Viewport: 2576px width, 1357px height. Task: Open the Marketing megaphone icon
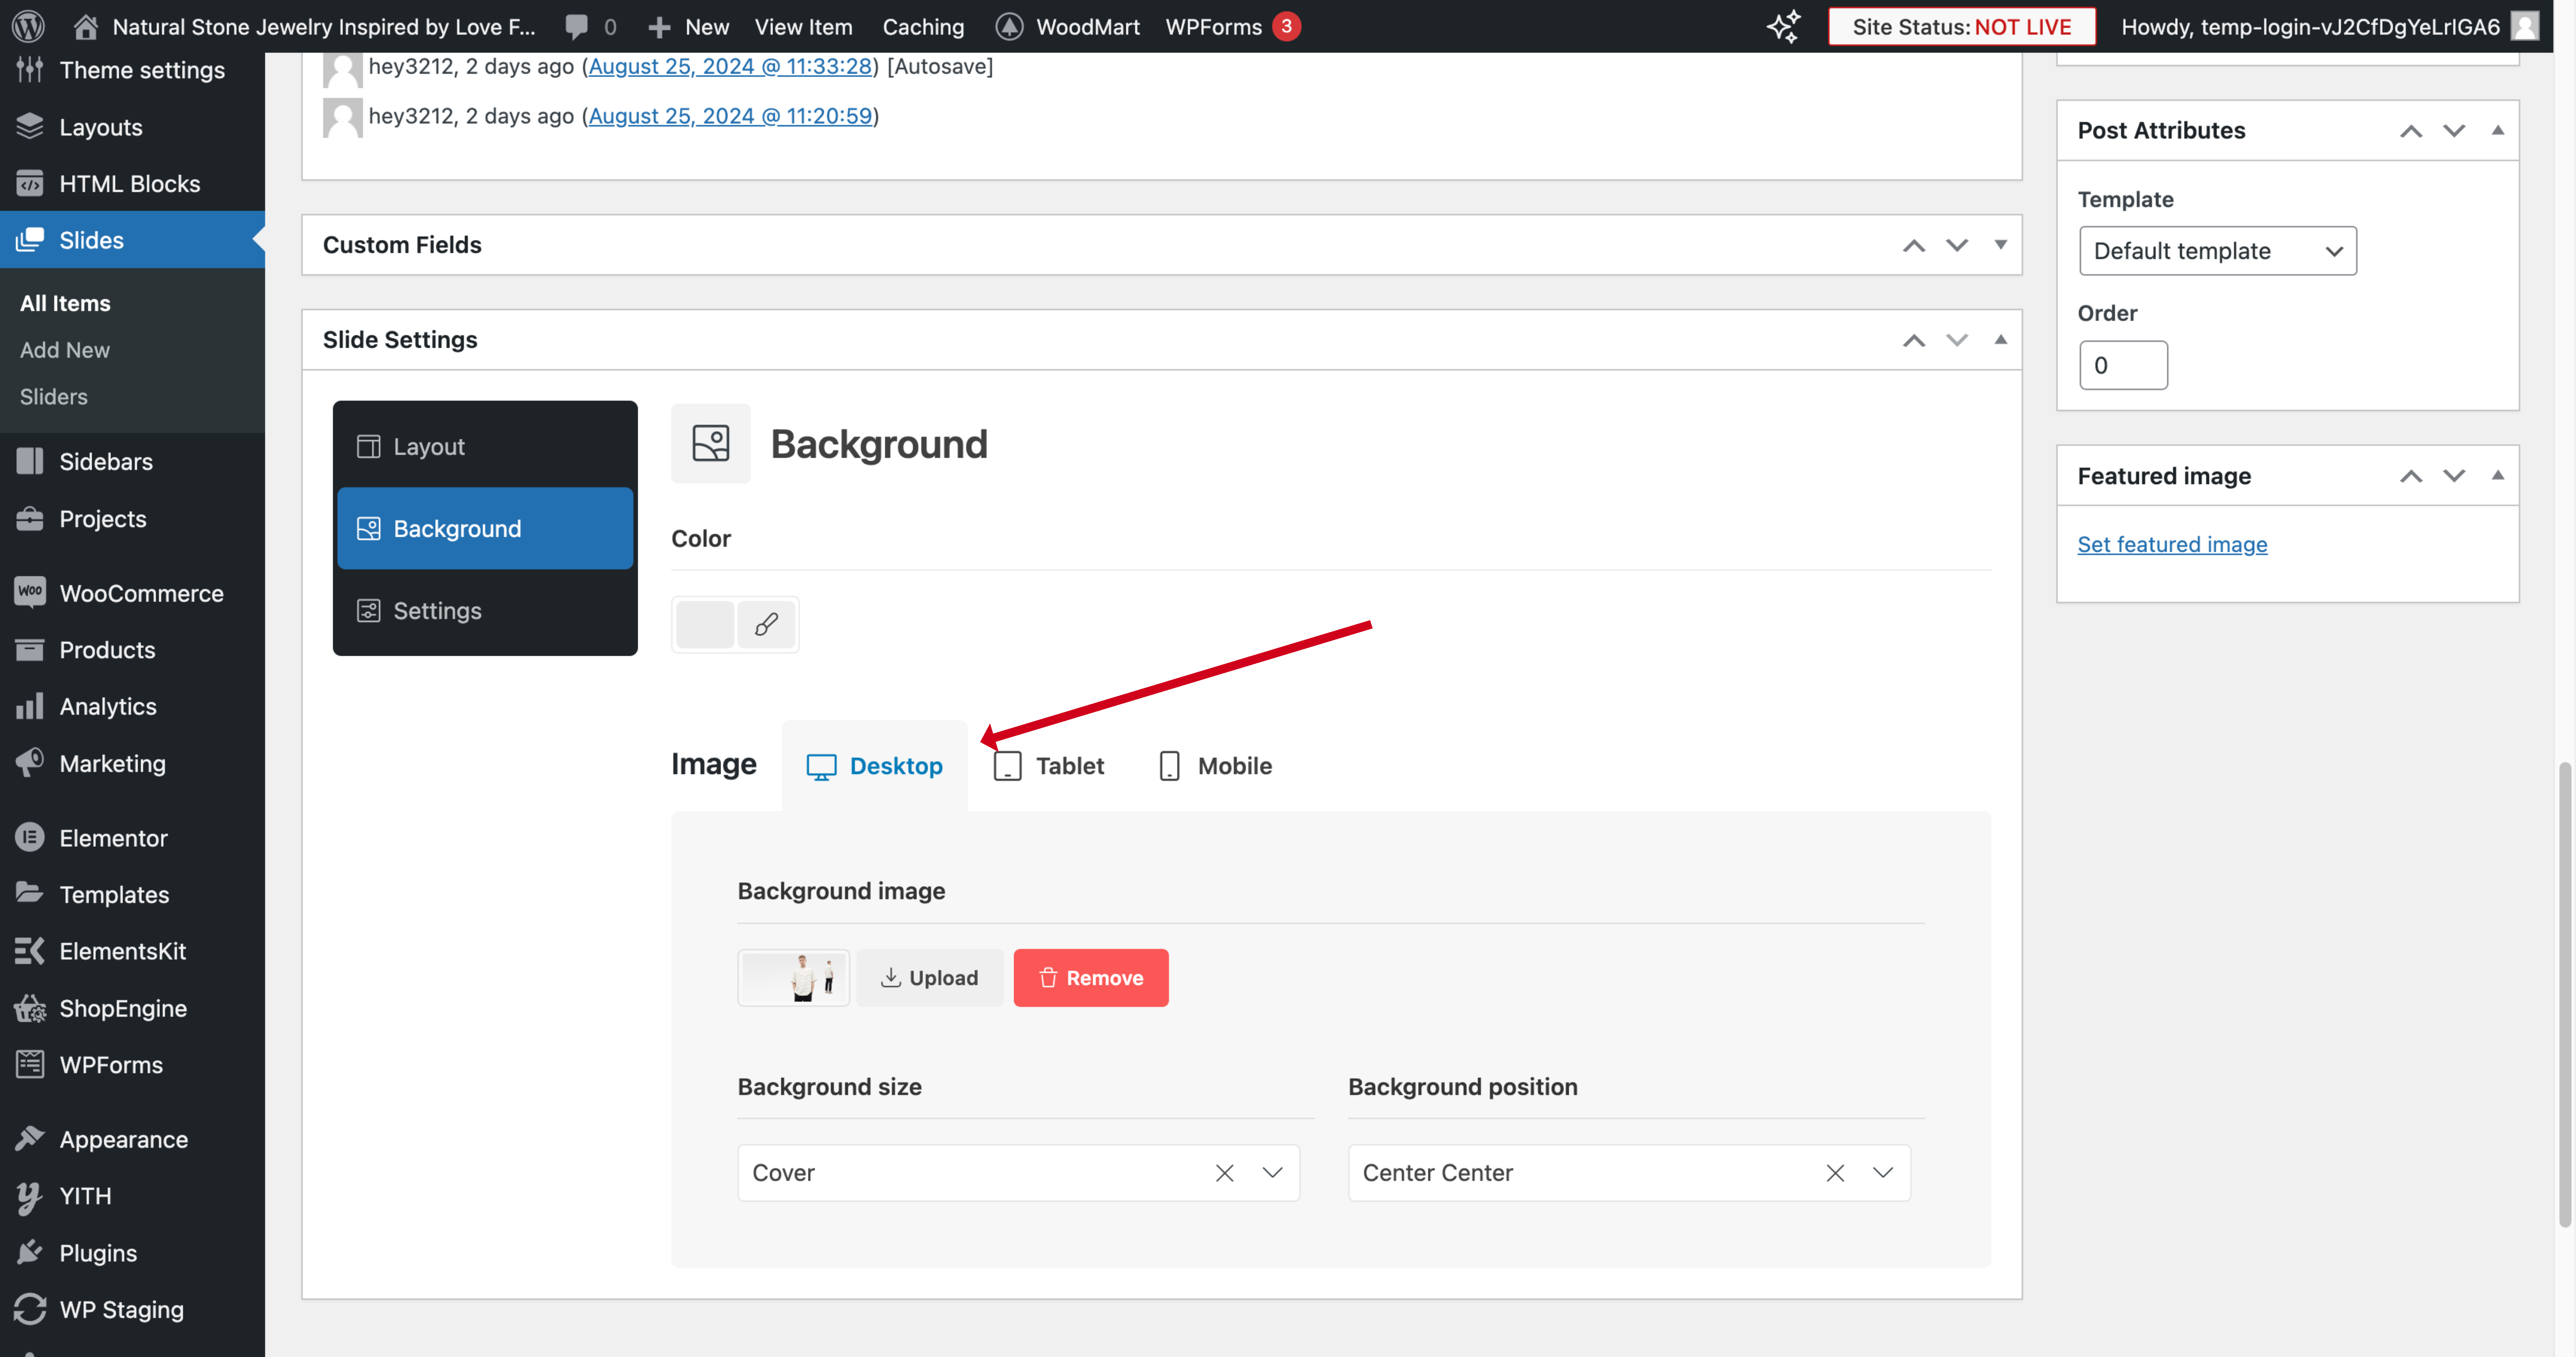(x=30, y=762)
